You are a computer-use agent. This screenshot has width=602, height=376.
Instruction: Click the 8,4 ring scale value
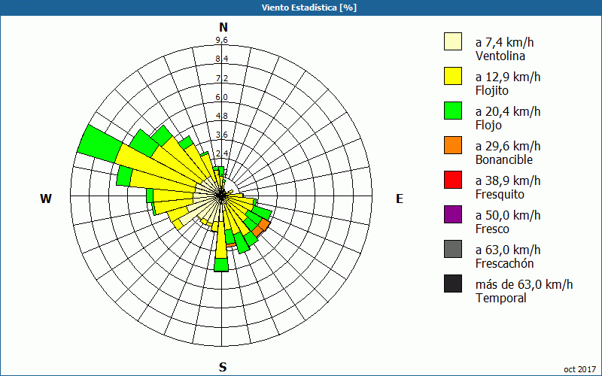pos(221,59)
